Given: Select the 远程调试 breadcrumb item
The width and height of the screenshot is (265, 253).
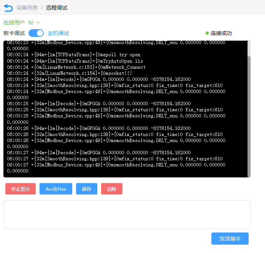Looking at the screenshot, I should tap(57, 8).
